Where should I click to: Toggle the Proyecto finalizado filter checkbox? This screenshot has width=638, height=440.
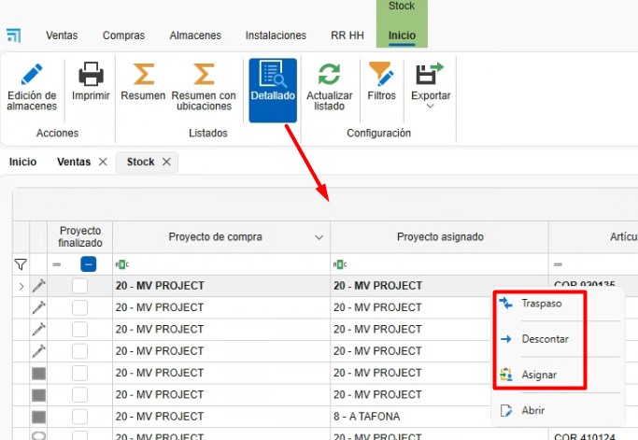[89, 264]
